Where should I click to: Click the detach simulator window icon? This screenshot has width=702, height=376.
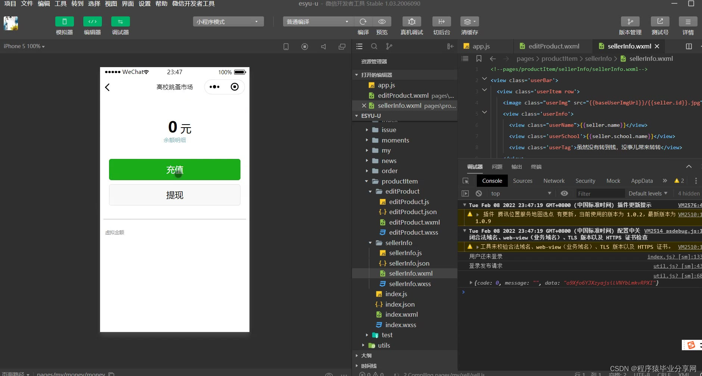click(342, 47)
